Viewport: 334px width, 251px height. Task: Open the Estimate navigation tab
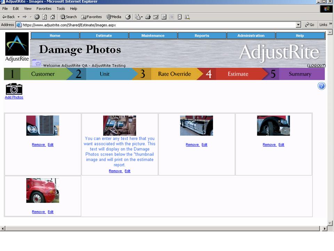pos(104,36)
